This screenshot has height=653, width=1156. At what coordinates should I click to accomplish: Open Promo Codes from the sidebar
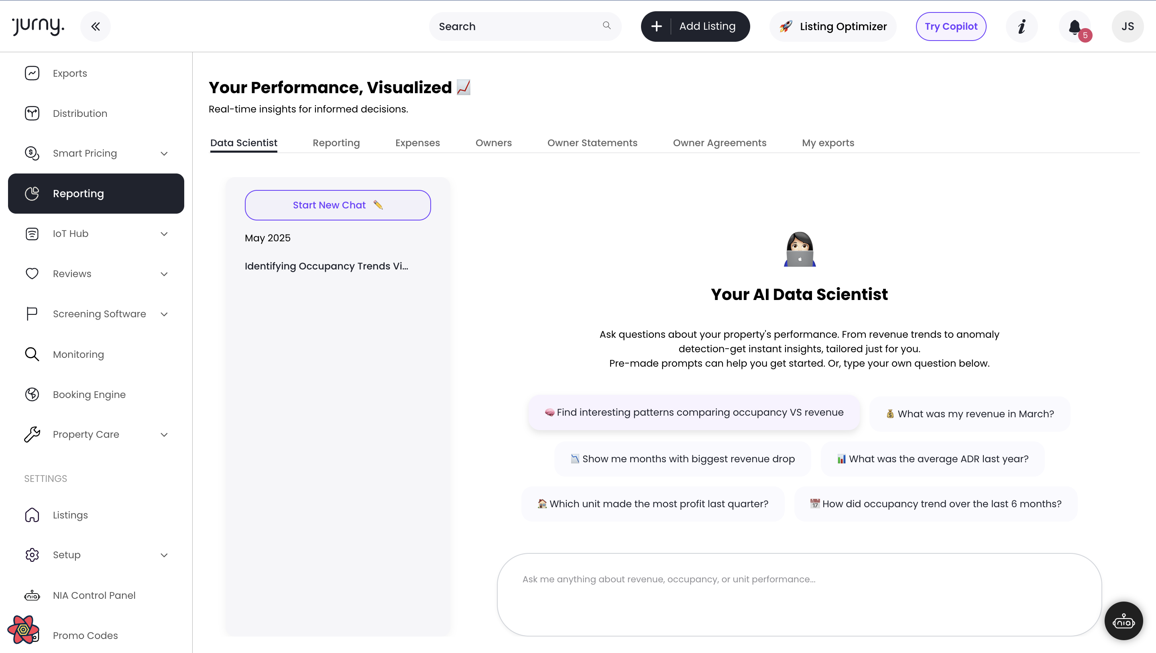[x=84, y=635]
